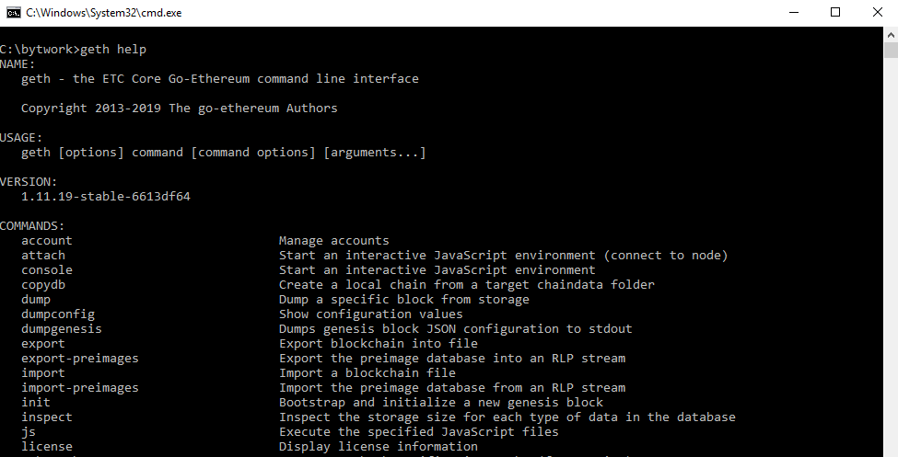Screen dimensions: 898x457
Task: Click the 'license' command name
Action: click(x=47, y=446)
